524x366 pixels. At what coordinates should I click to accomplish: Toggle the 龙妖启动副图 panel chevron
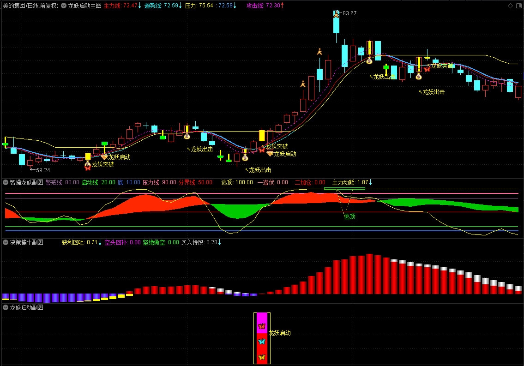coord(6,307)
